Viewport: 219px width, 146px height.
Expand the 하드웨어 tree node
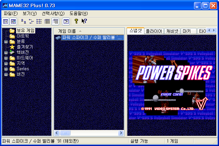(6, 58)
